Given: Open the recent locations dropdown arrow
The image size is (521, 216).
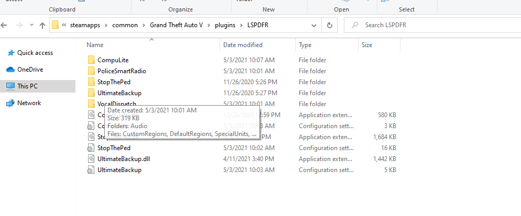Looking at the screenshot, I should (31, 26).
